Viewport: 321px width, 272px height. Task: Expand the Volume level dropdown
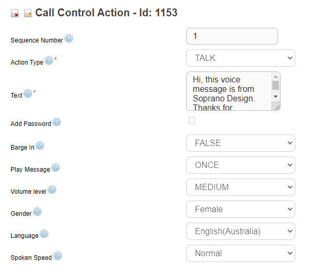pyautogui.click(x=240, y=187)
